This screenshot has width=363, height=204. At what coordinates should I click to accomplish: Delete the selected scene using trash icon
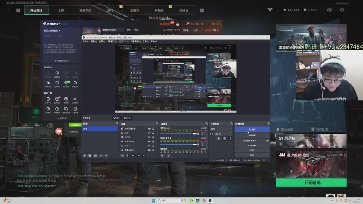pos(90,155)
